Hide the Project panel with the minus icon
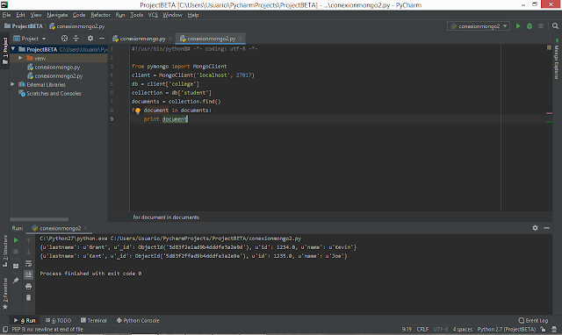 pos(102,39)
